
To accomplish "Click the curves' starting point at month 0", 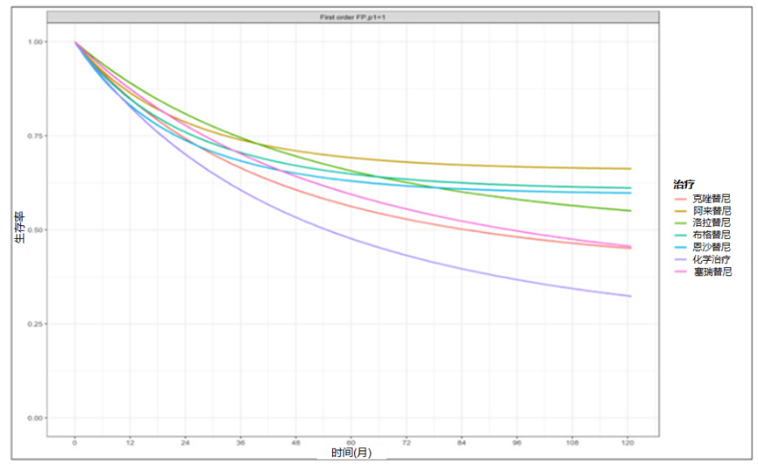I will (x=75, y=42).
